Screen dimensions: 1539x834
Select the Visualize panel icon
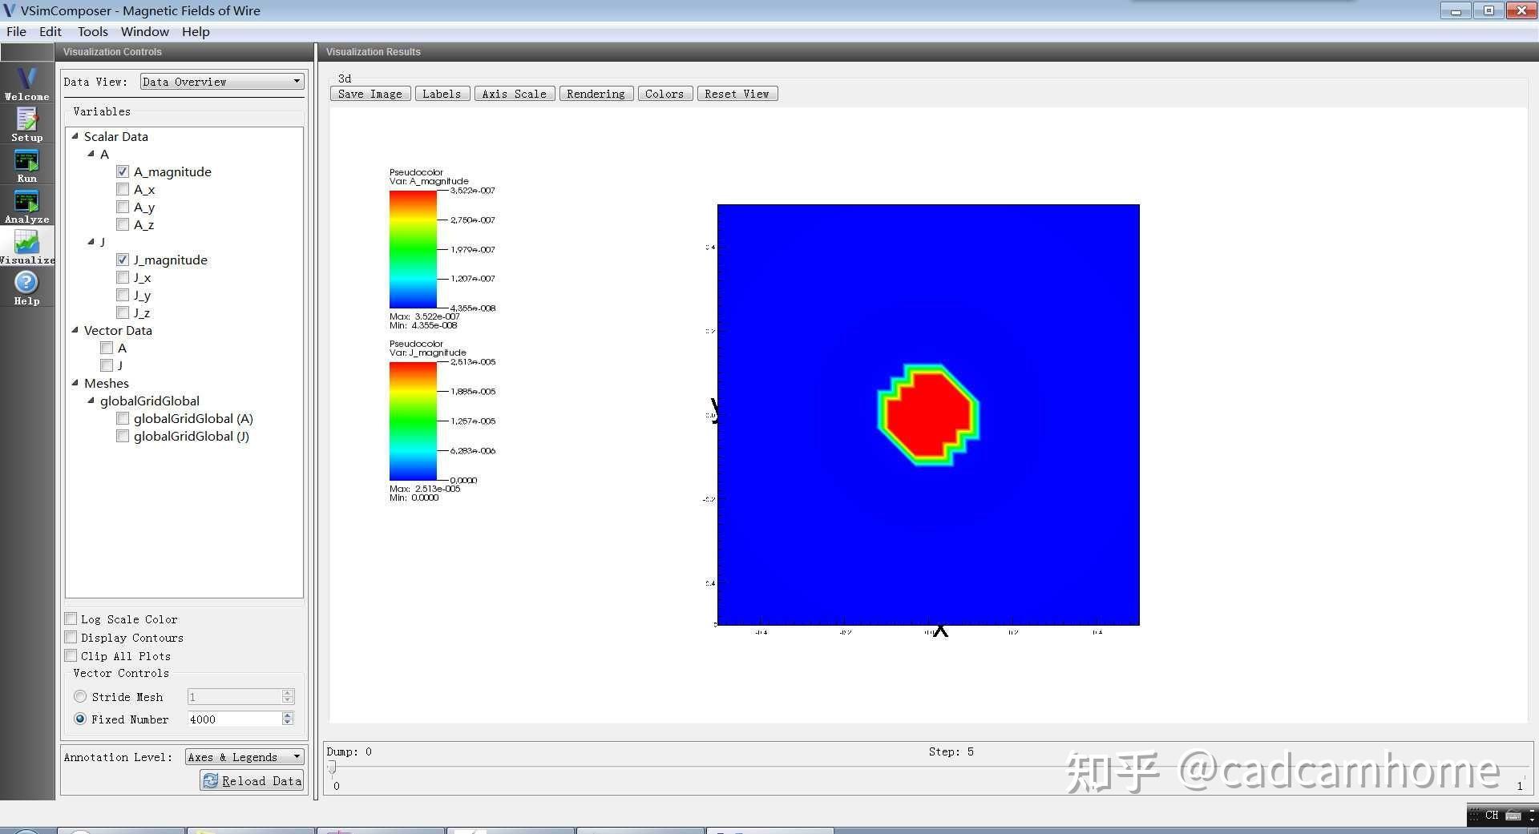pos(26,244)
